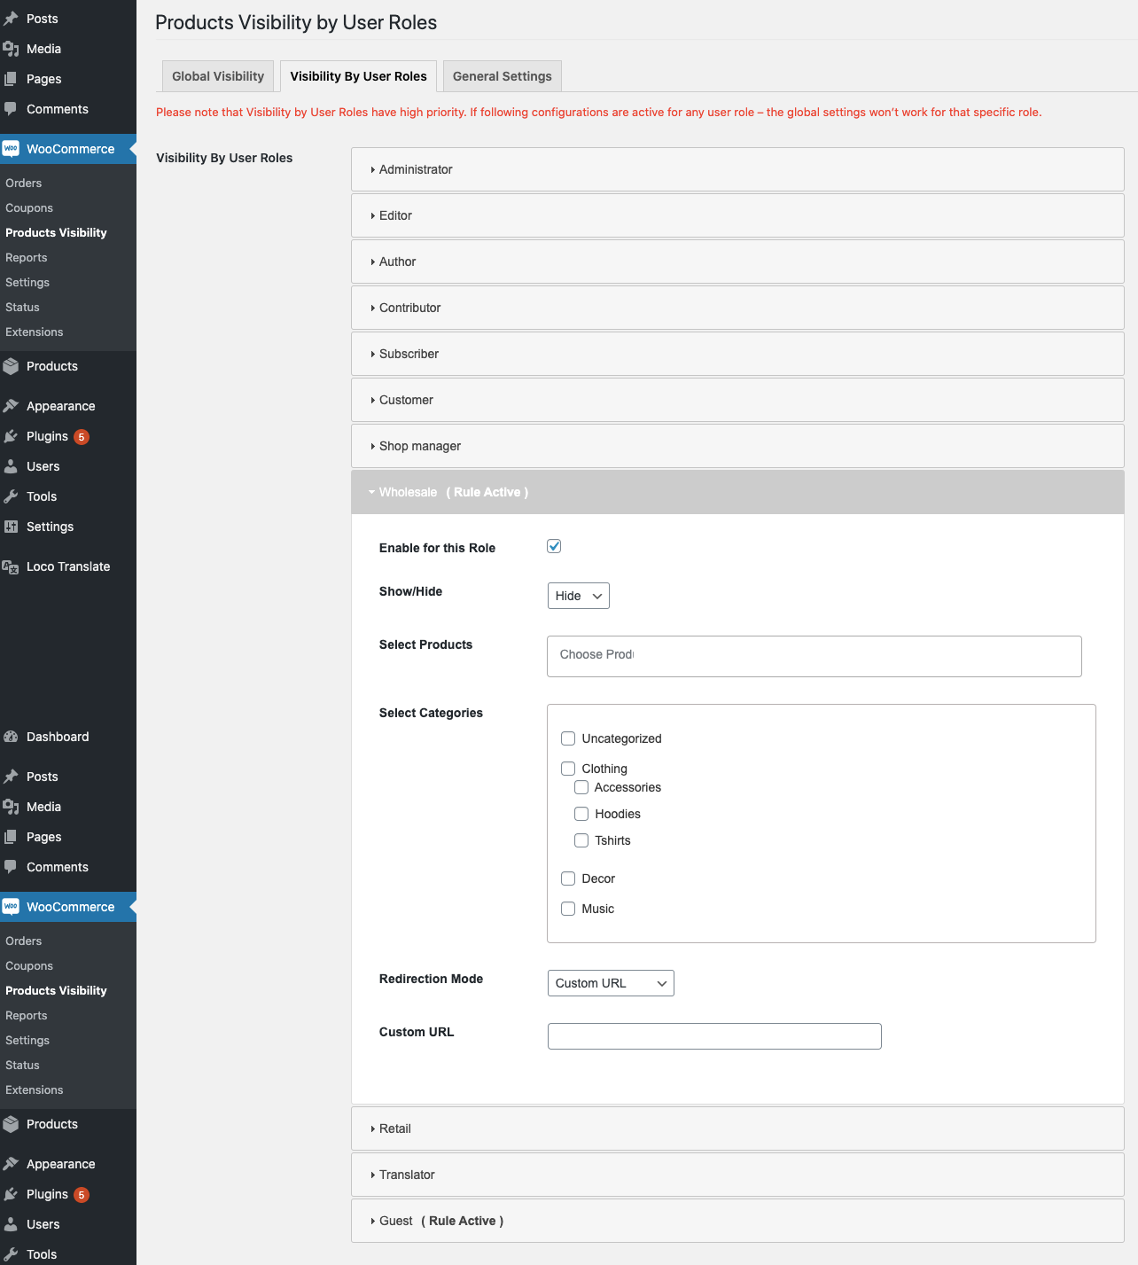This screenshot has height=1265, width=1138.
Task: Open the General Settings tab
Action: 502,76
